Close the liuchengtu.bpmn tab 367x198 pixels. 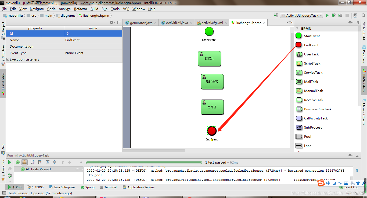click(x=264, y=23)
